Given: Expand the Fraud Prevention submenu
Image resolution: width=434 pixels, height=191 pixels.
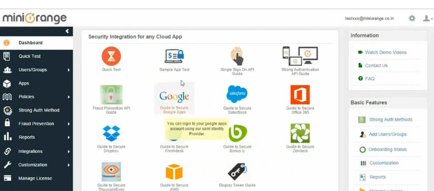Looking at the screenshot, I should pos(36,124).
